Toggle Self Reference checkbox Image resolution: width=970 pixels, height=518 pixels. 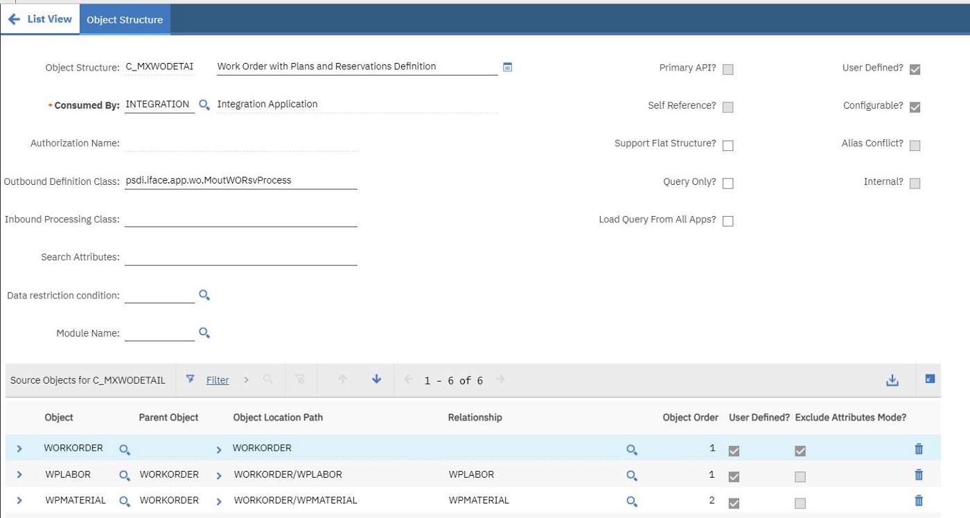click(727, 107)
